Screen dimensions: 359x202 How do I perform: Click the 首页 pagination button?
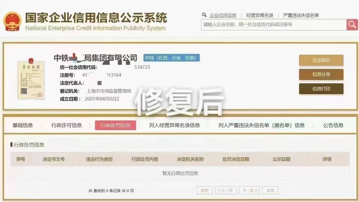[205, 190]
